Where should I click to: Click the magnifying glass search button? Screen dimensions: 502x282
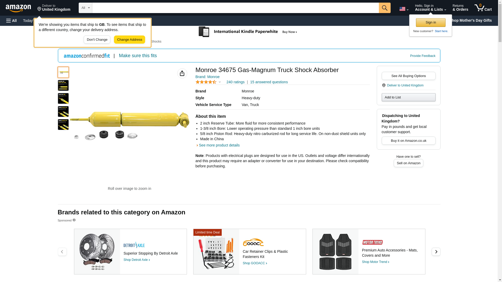coord(384,8)
